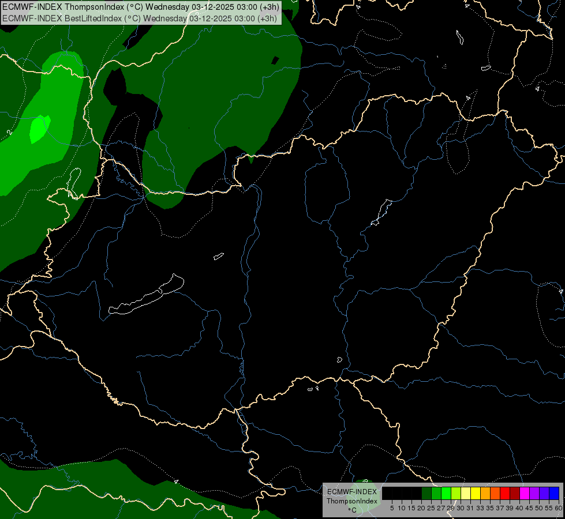Click the legend tick value '5'
This screenshot has height=519, width=565.
point(392,508)
